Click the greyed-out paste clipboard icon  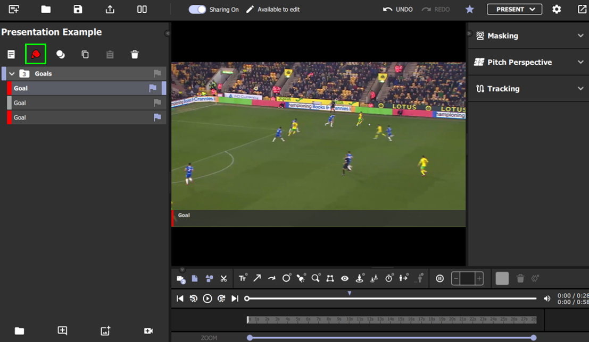click(x=110, y=55)
